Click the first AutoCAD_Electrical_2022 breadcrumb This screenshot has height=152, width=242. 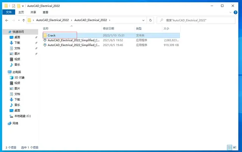53,20
